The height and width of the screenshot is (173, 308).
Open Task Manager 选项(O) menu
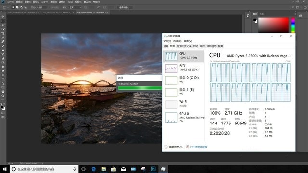click(x=177, y=41)
